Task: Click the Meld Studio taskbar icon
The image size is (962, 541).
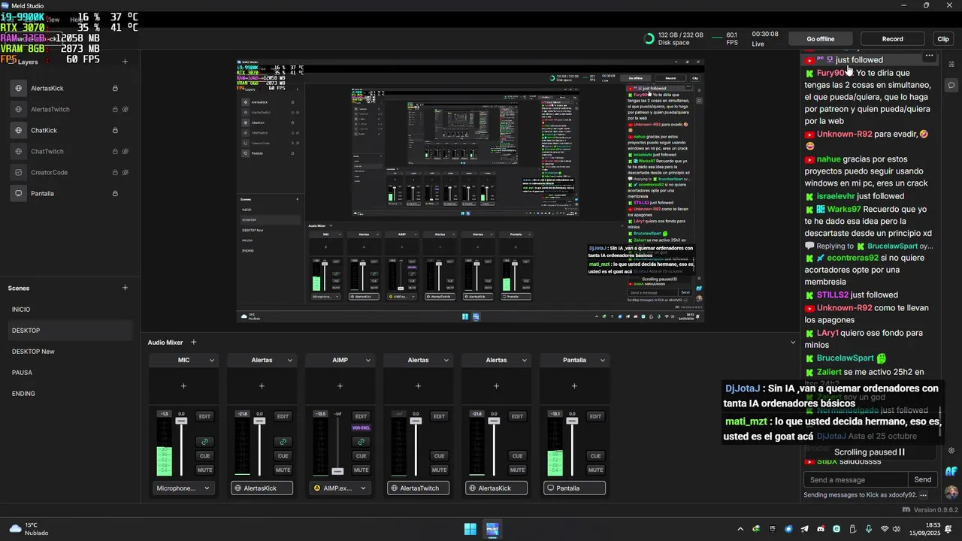Action: (x=492, y=529)
